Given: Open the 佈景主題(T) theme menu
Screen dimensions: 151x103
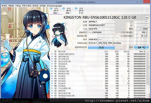Looking at the screenshot, I should (x=27, y=6).
